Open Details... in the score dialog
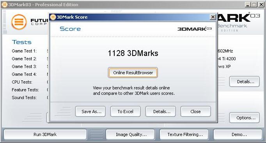This screenshot has height=143, width=266. click(161, 112)
